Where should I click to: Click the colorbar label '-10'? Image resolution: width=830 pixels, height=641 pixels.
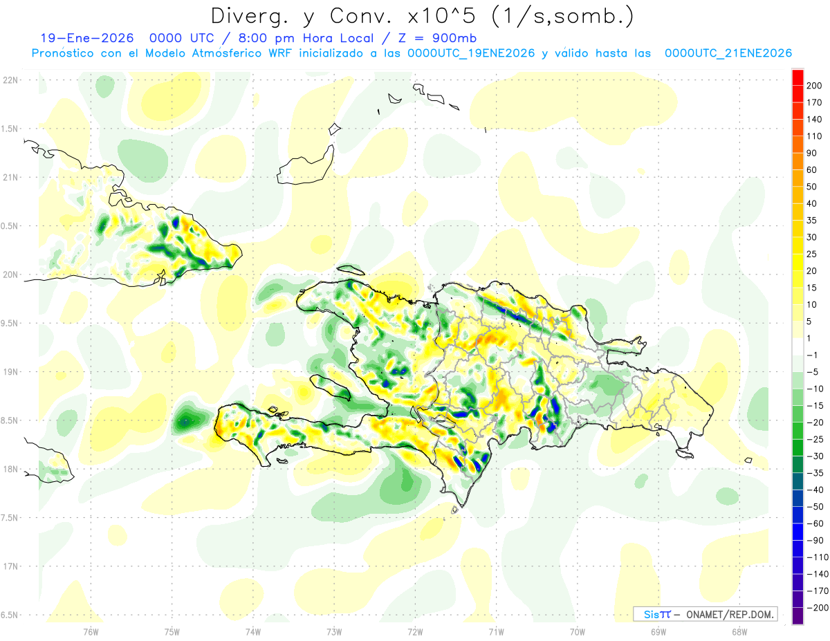tap(817, 389)
